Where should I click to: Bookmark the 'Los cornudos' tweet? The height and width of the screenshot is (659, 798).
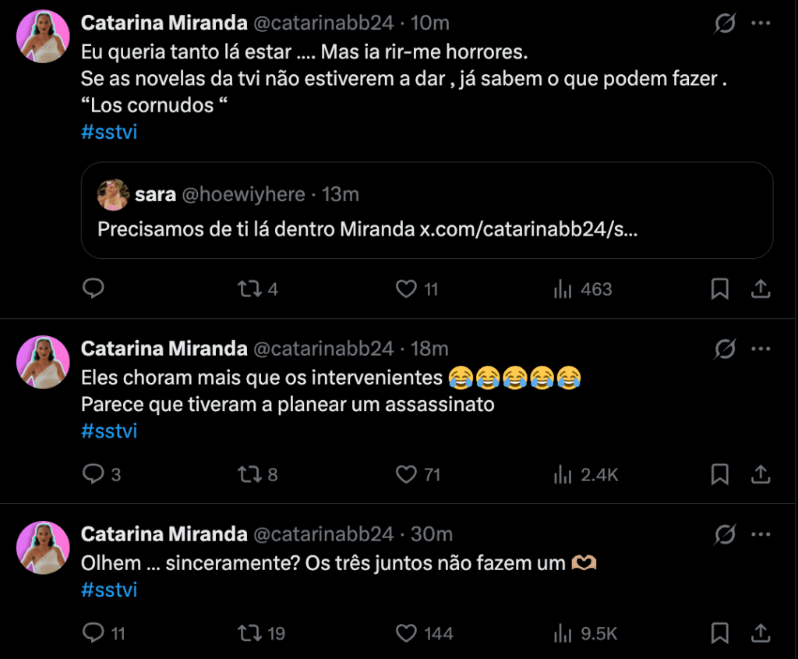tap(720, 289)
